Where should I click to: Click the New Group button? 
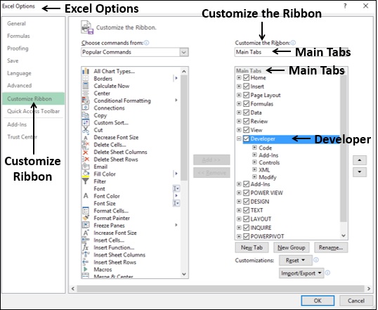point(291,247)
